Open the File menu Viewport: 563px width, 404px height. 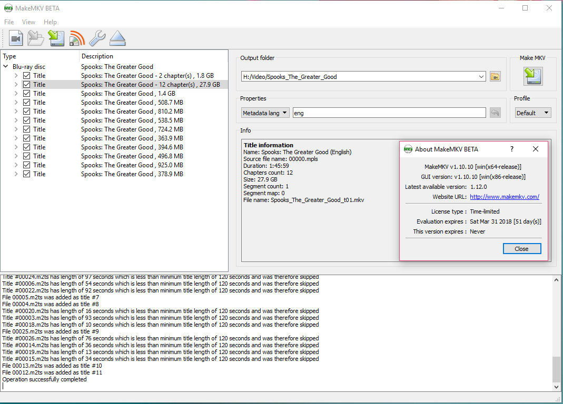click(x=9, y=22)
